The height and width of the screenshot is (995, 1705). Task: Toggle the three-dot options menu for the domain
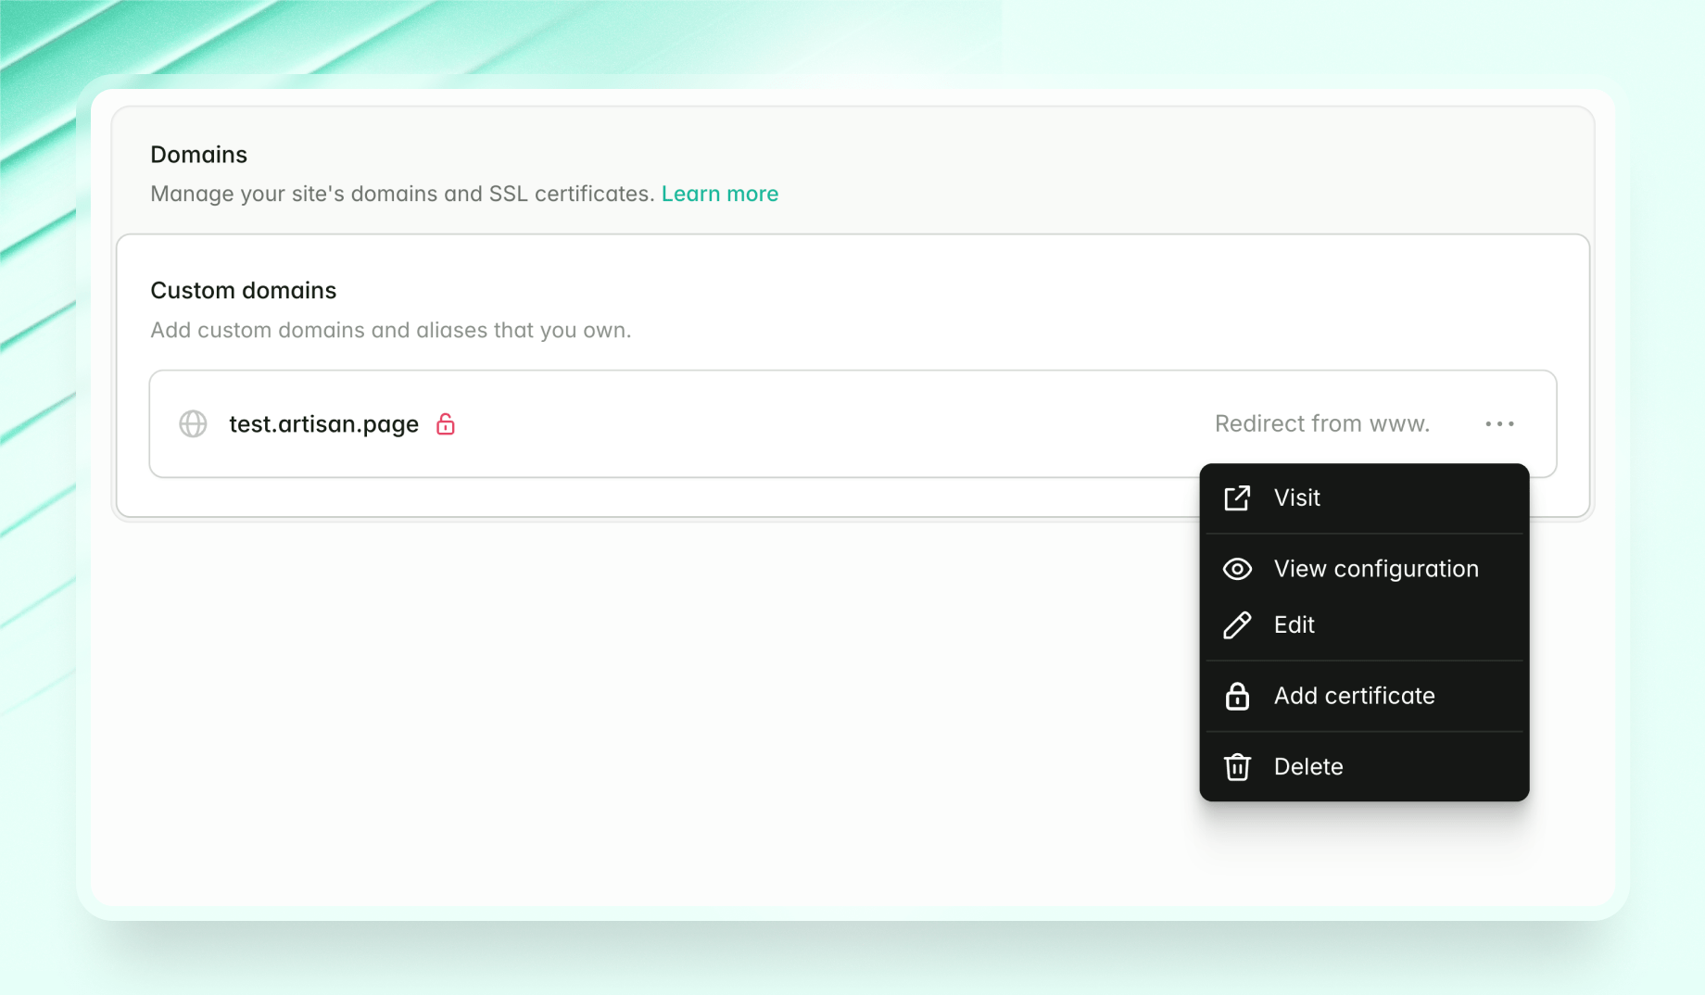tap(1499, 424)
